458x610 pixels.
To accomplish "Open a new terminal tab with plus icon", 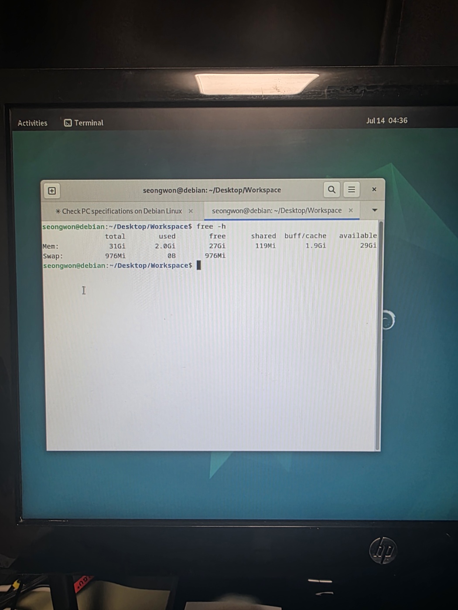I will coord(52,191).
